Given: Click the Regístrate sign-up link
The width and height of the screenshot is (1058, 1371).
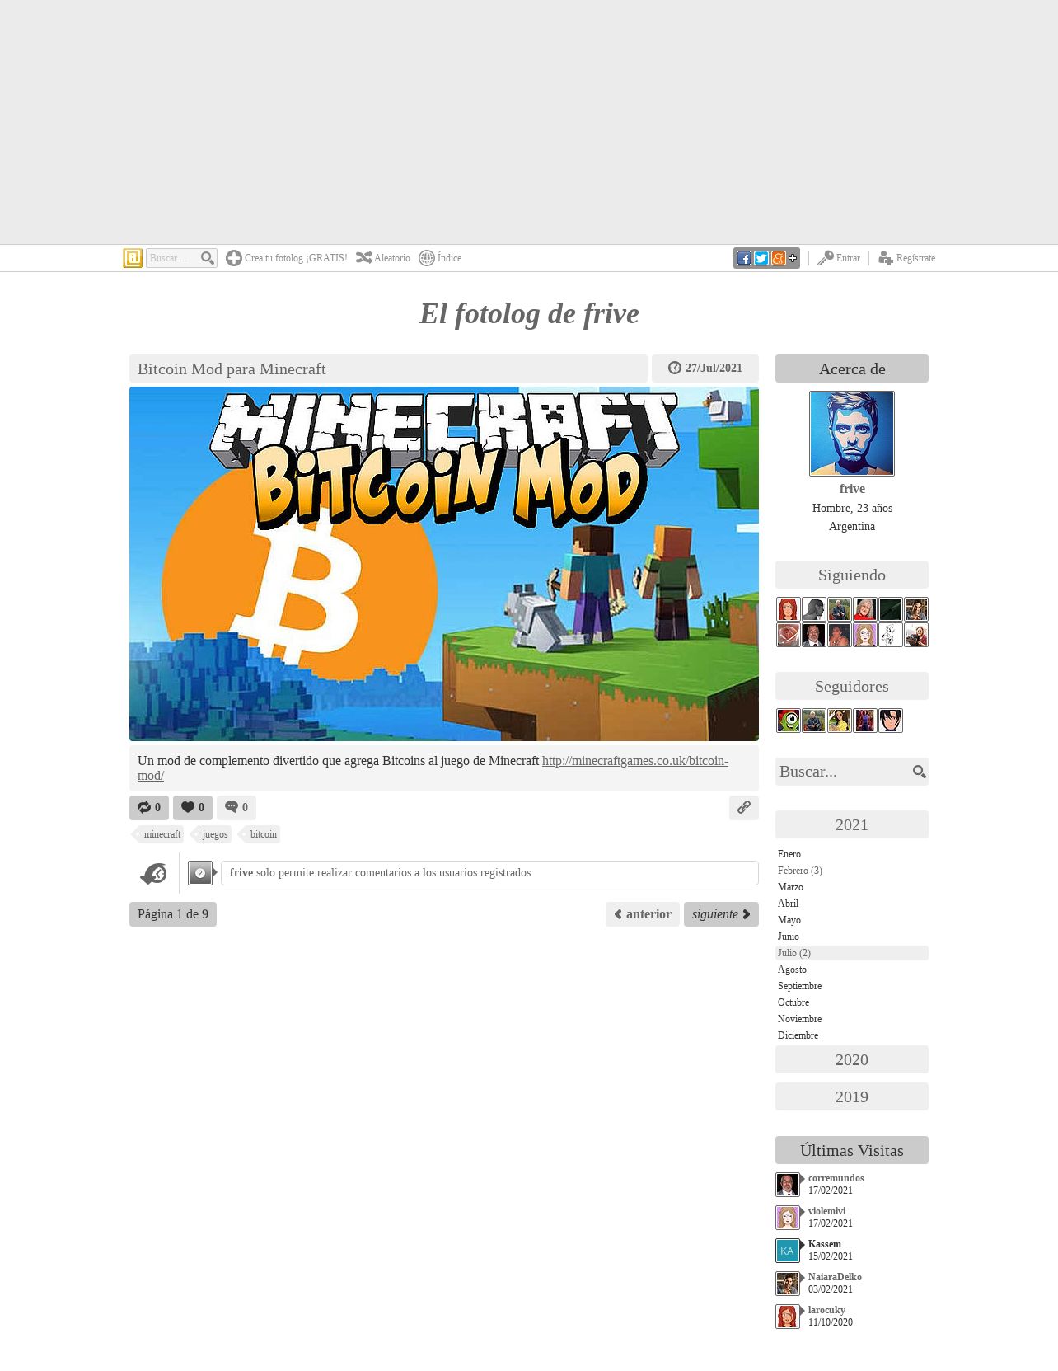Looking at the screenshot, I should [x=915, y=258].
